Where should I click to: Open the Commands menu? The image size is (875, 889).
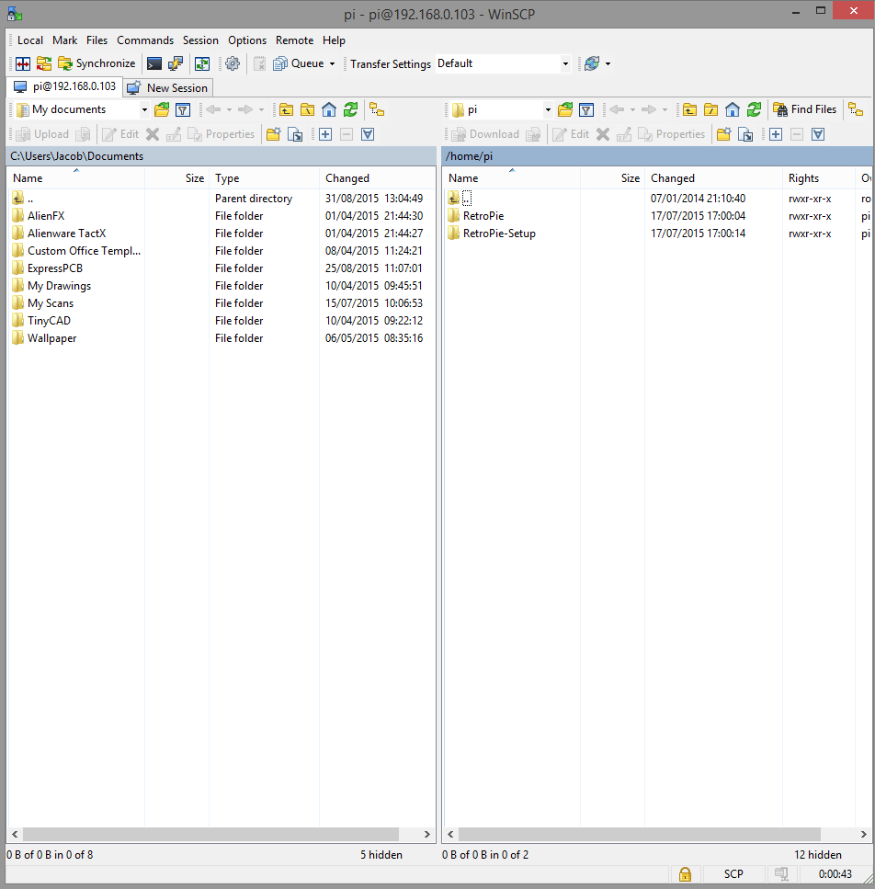pos(145,40)
